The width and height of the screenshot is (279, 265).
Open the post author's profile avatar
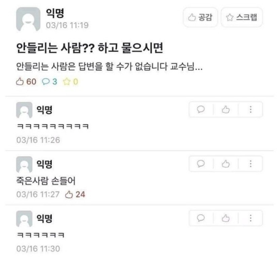[x=28, y=19]
